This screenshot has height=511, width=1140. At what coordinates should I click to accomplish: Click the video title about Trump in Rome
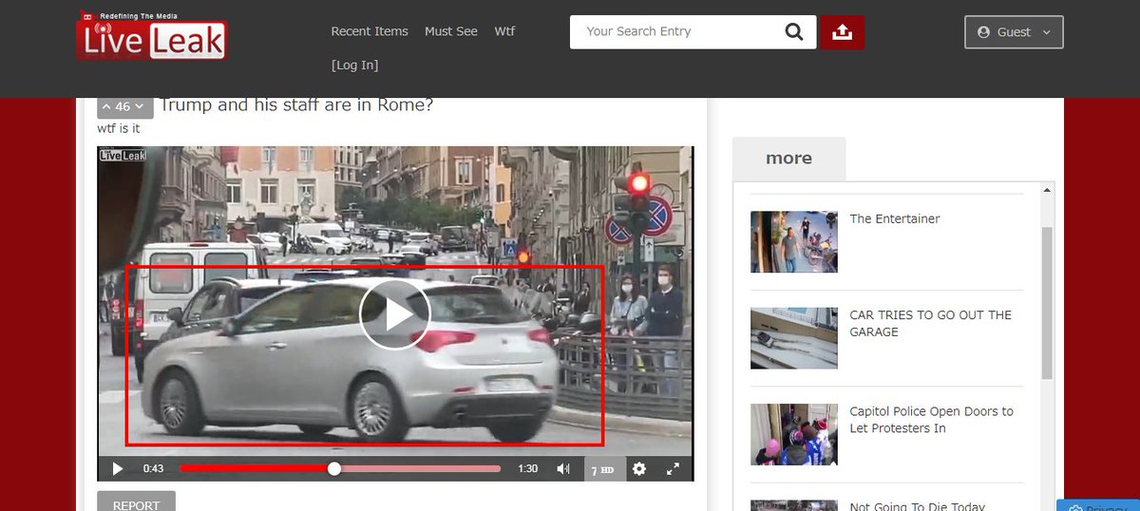click(x=296, y=105)
